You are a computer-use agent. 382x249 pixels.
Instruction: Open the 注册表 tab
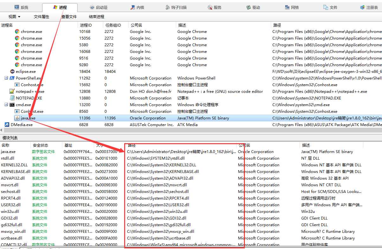tap(369, 8)
